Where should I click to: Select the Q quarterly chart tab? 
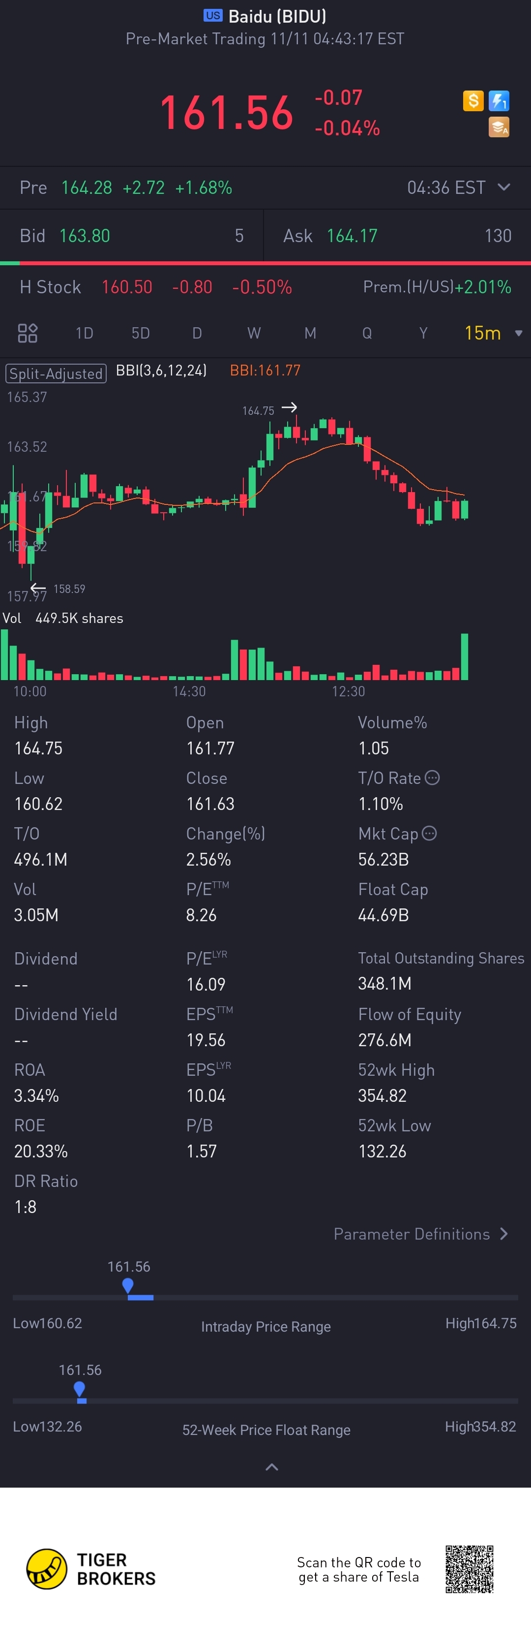coord(366,333)
